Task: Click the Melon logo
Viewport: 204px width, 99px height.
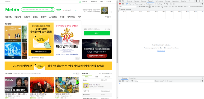Action: pos(12,9)
